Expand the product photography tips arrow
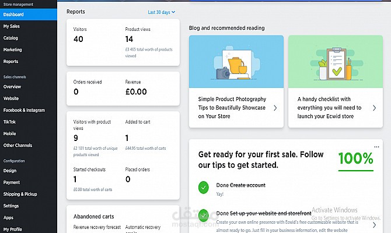Screen dimensions: 391x233 pyautogui.click(x=275, y=108)
